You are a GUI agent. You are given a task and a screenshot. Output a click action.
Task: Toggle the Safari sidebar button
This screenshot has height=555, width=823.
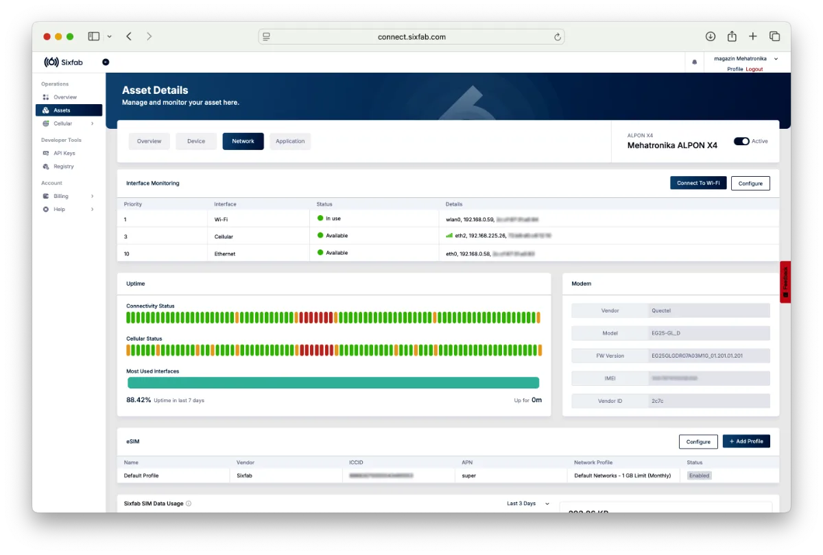(x=94, y=36)
